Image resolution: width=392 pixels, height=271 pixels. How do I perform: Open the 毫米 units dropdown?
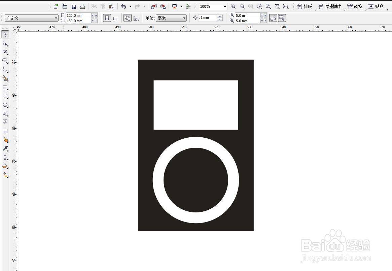171,18
